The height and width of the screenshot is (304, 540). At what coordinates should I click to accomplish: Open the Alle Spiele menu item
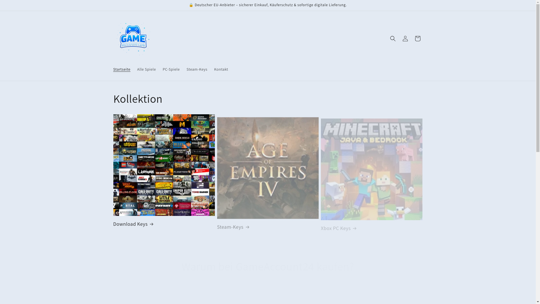click(x=146, y=69)
